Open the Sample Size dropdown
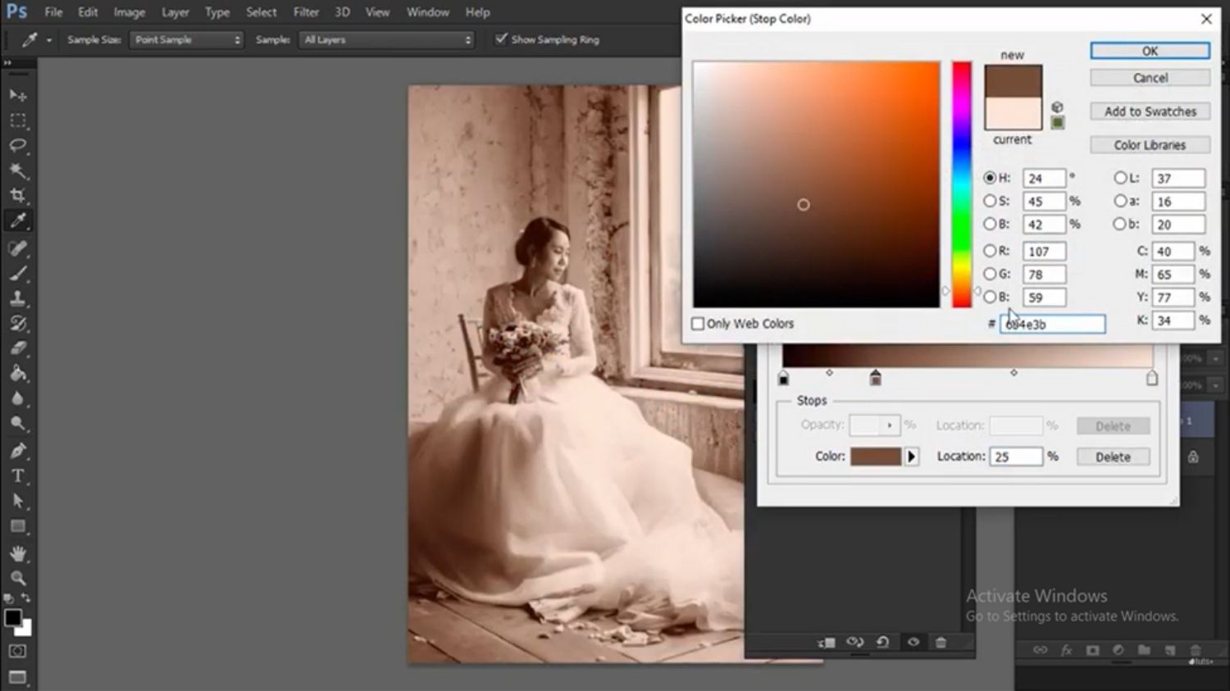Screen dimensions: 1230x691 click(187, 39)
